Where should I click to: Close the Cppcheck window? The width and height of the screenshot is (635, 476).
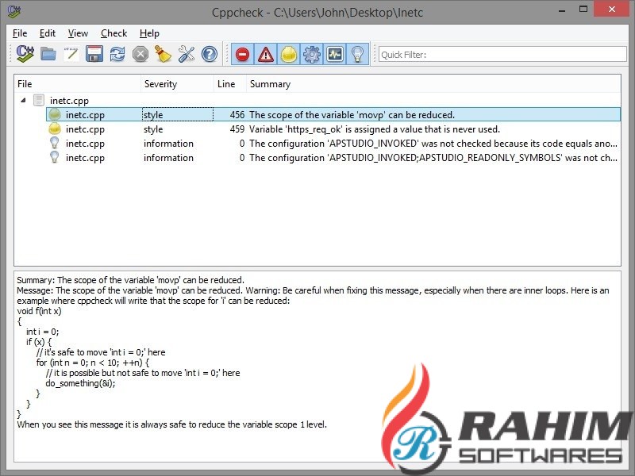[611, 9]
